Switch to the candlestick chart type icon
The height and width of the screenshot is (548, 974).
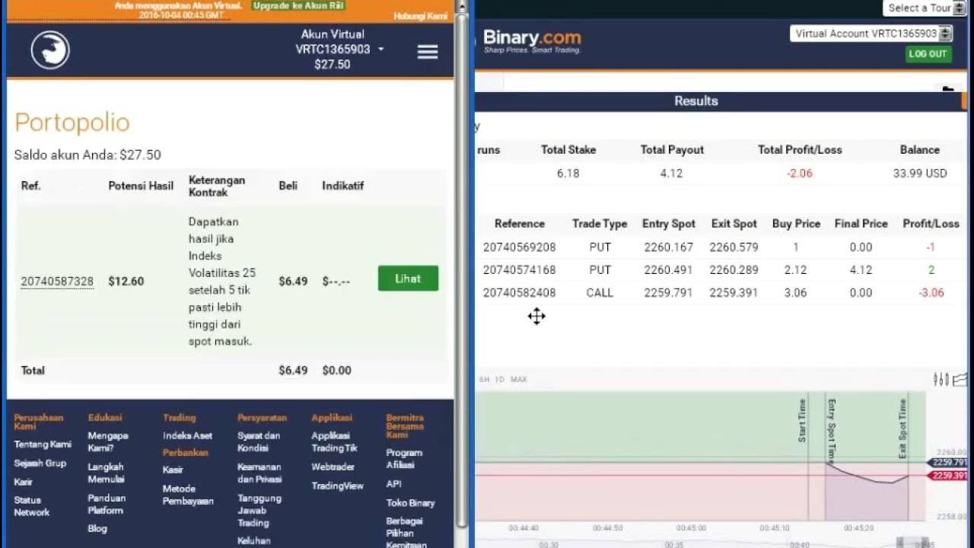pyautogui.click(x=941, y=379)
